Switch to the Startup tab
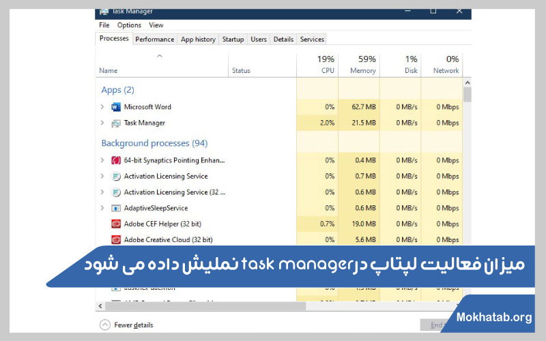Image resolution: width=546 pixels, height=341 pixels. point(233,40)
